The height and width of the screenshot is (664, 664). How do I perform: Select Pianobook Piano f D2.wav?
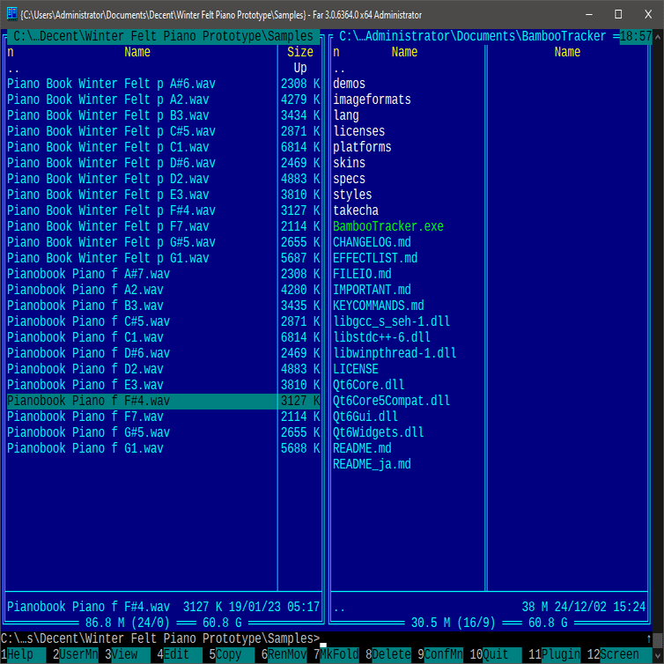tap(85, 369)
